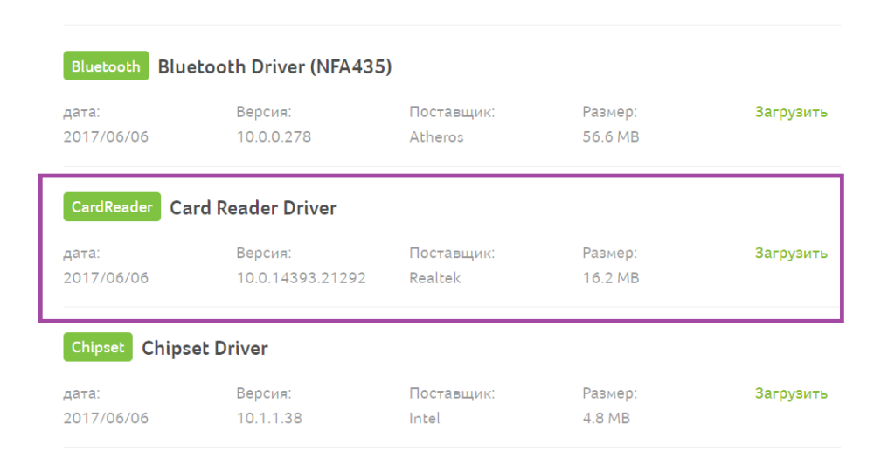
Task: Click the Realtek vendor name
Action: click(434, 278)
